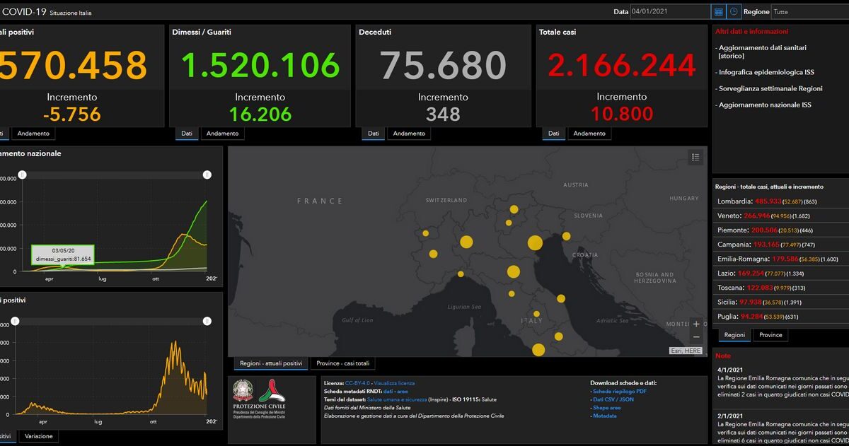Zoom in on the map

pos(696,324)
